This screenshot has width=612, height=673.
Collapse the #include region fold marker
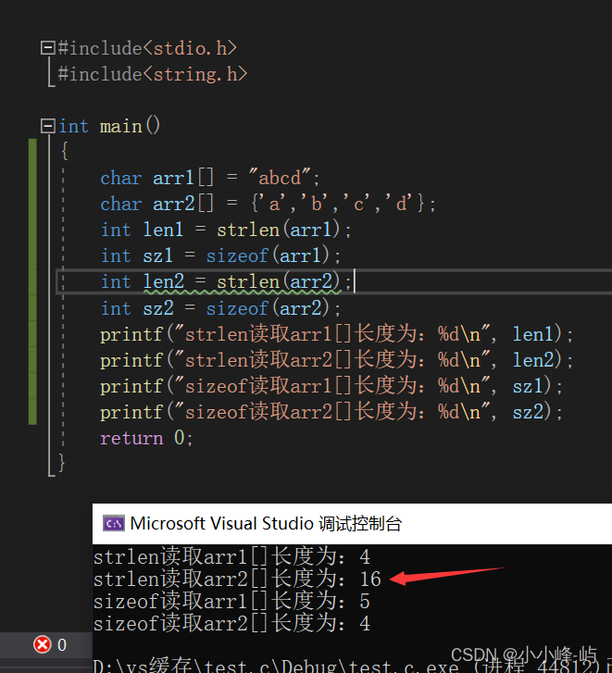pyautogui.click(x=47, y=47)
